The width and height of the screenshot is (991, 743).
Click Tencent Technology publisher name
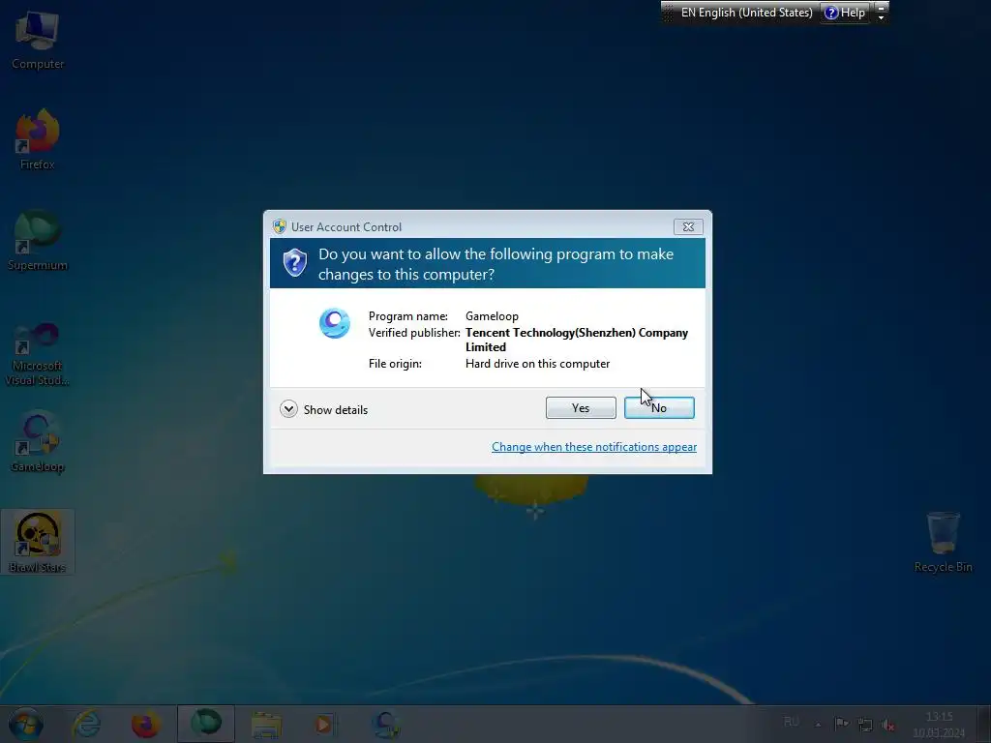pos(577,340)
